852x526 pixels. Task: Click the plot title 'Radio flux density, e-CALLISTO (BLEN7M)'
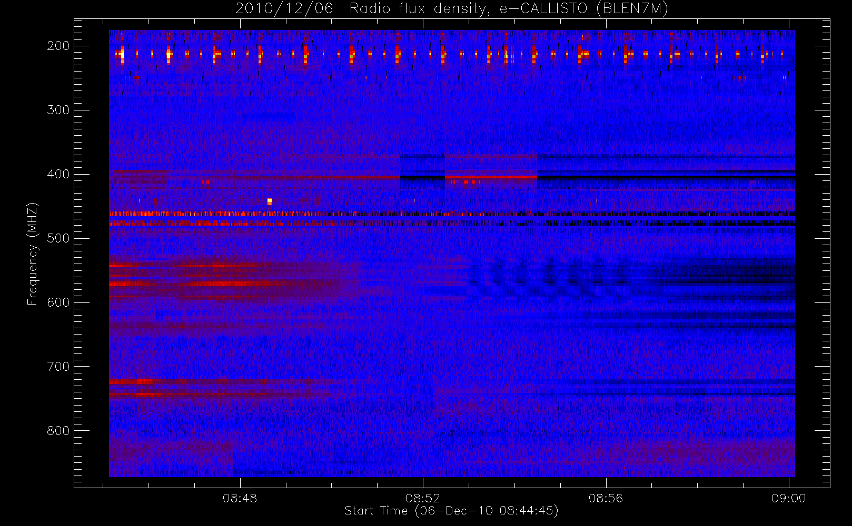pos(509,9)
